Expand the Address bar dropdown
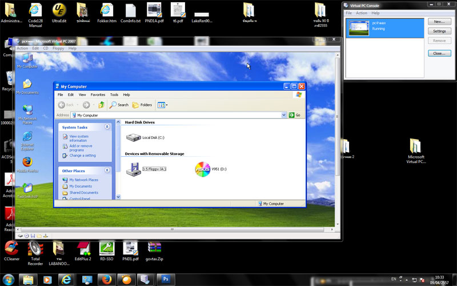457x286 pixels. point(284,115)
